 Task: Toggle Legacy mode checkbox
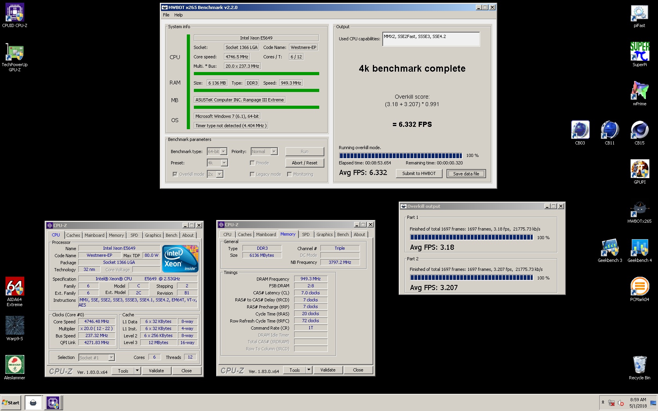pyautogui.click(x=252, y=174)
